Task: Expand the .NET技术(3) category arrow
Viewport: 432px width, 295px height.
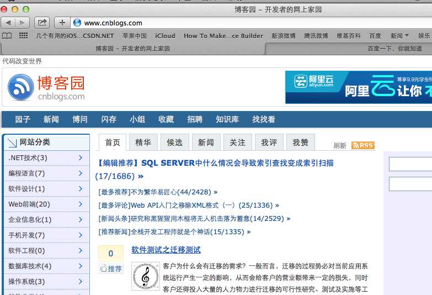Action: tap(81, 158)
